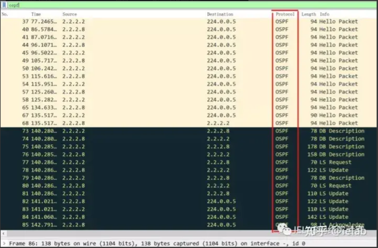
Task: Click the ospf display filter field
Action: coord(192,5)
